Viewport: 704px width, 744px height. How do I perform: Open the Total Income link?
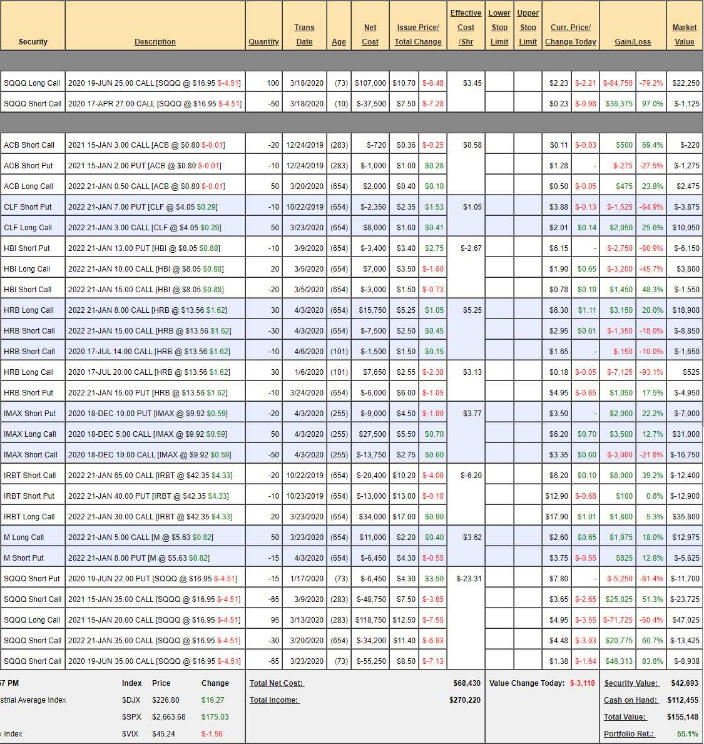coord(274,700)
